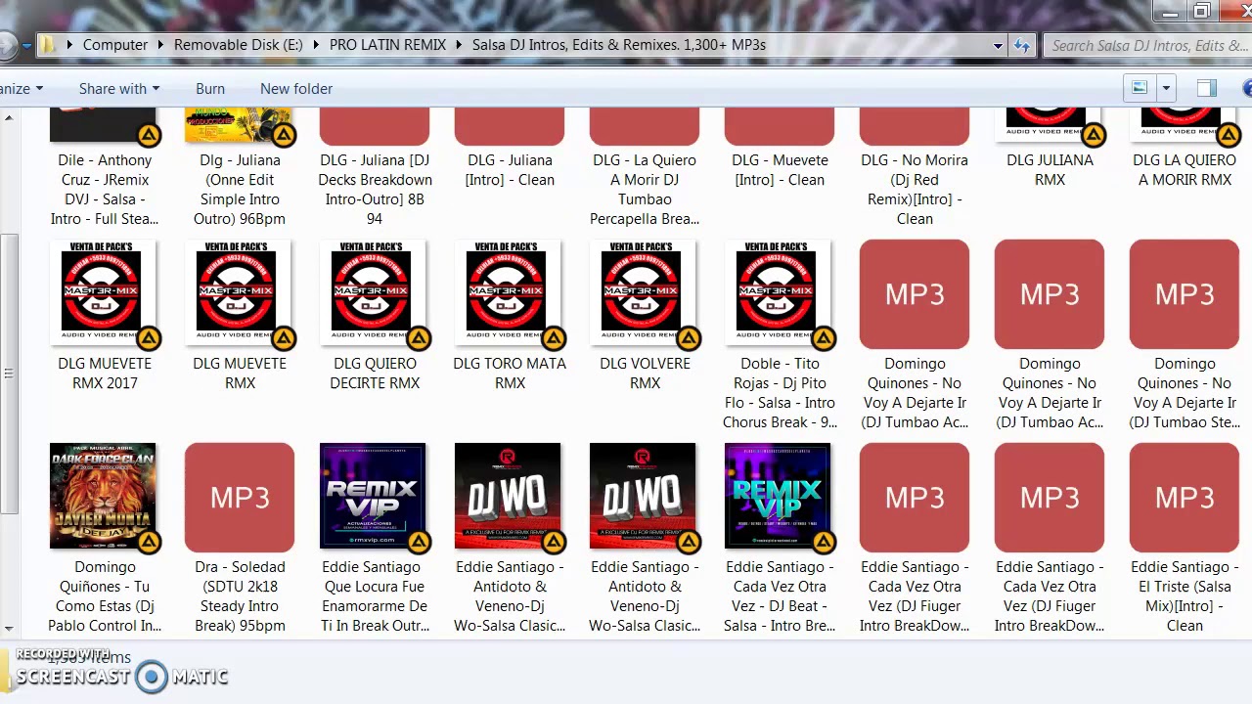Image resolution: width=1252 pixels, height=704 pixels.
Task: Change view using the views icon
Action: point(1140,88)
